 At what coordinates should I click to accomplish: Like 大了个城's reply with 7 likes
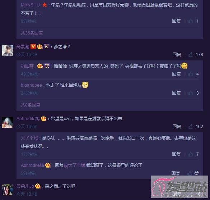[191, 154]
